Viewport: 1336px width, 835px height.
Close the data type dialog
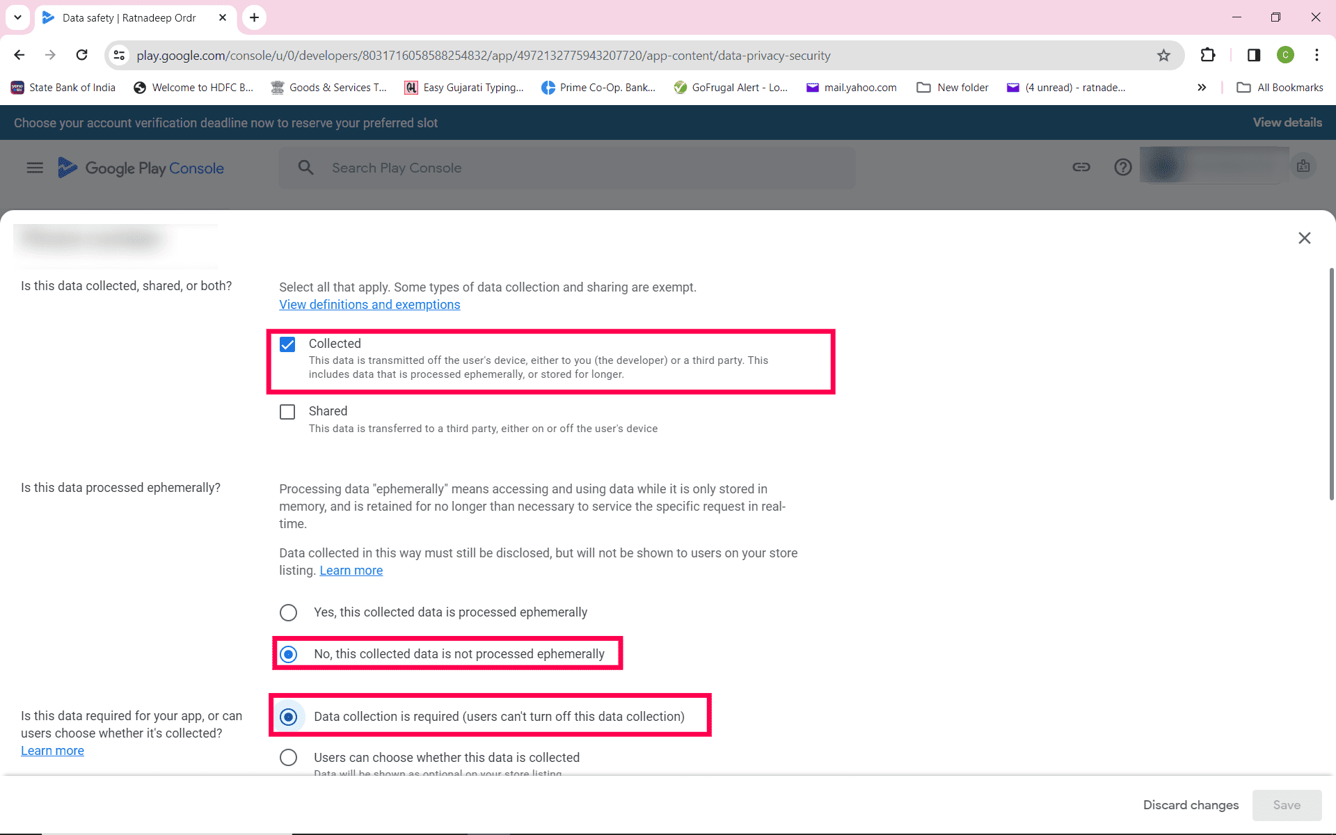coord(1304,238)
